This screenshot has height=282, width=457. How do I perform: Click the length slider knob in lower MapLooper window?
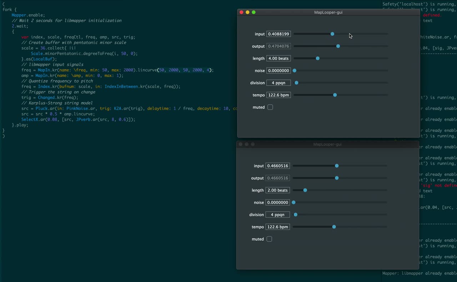pyautogui.click(x=305, y=190)
